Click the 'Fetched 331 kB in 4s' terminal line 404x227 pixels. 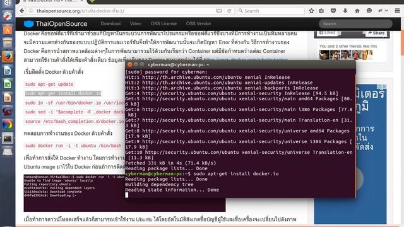(170, 163)
